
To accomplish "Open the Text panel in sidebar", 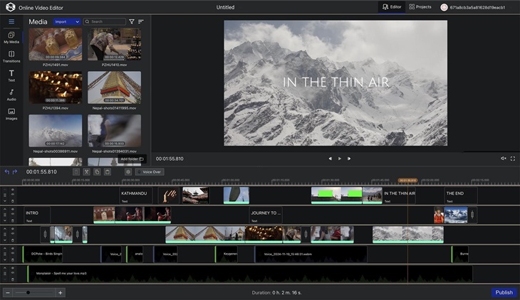I will [x=11, y=75].
